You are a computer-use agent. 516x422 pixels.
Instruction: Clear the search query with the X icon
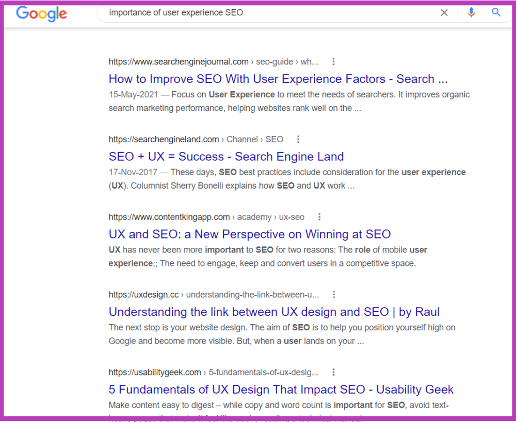[x=444, y=12]
